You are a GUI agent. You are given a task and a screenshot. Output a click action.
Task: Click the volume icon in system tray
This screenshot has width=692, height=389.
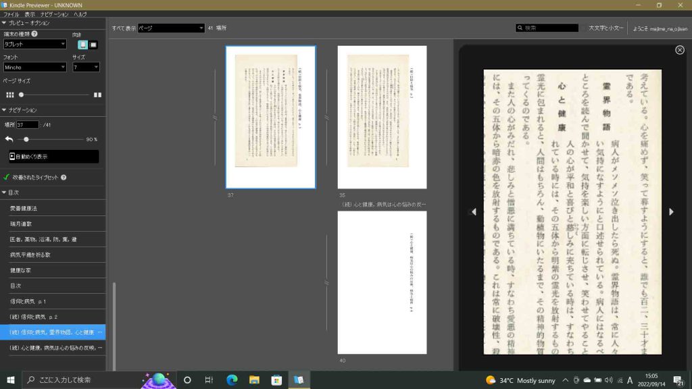tap(609, 380)
